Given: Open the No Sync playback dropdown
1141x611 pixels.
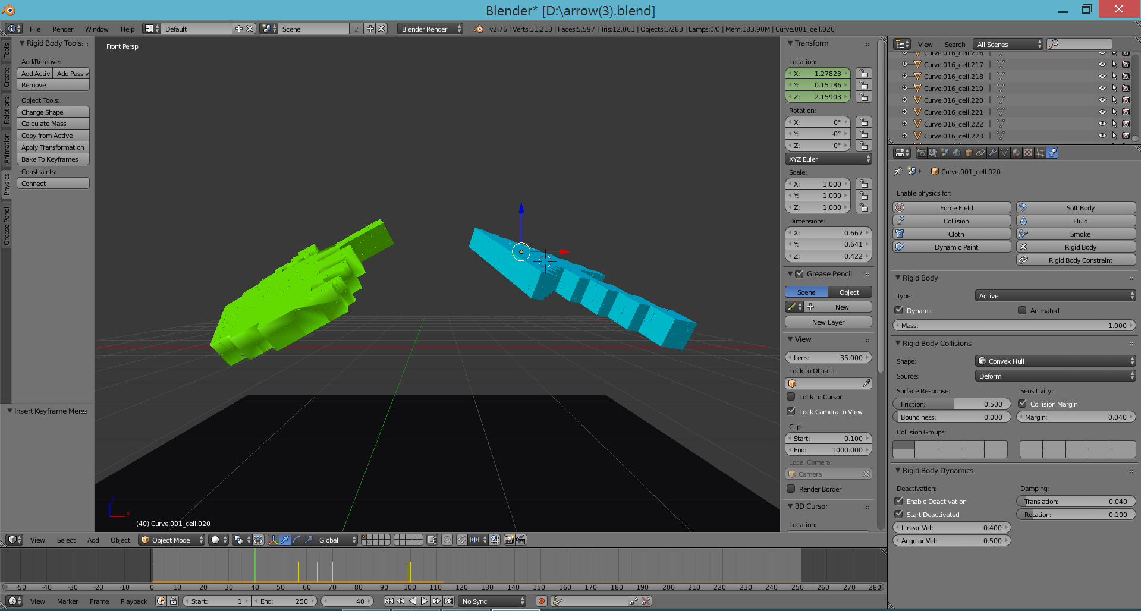Looking at the screenshot, I should (492, 601).
